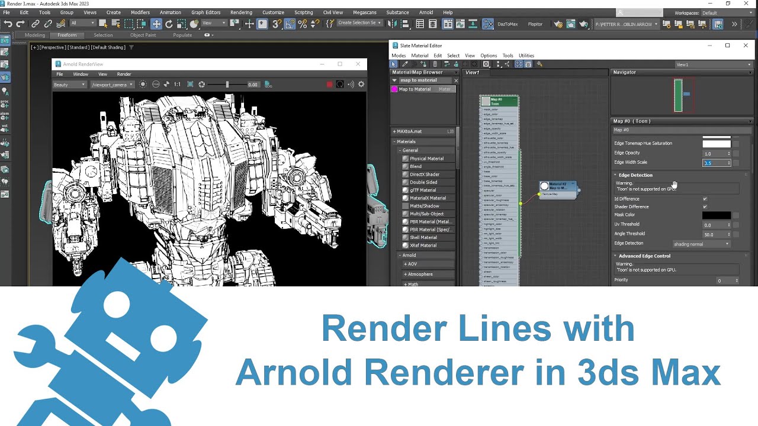Viewport: 758px width, 426px height.
Task: Click Delete Selected trash in Slate editor
Action: pyautogui.click(x=435, y=64)
